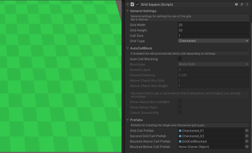Click the Ground Layer value field
The width and height of the screenshot is (252, 153).
[214, 70]
